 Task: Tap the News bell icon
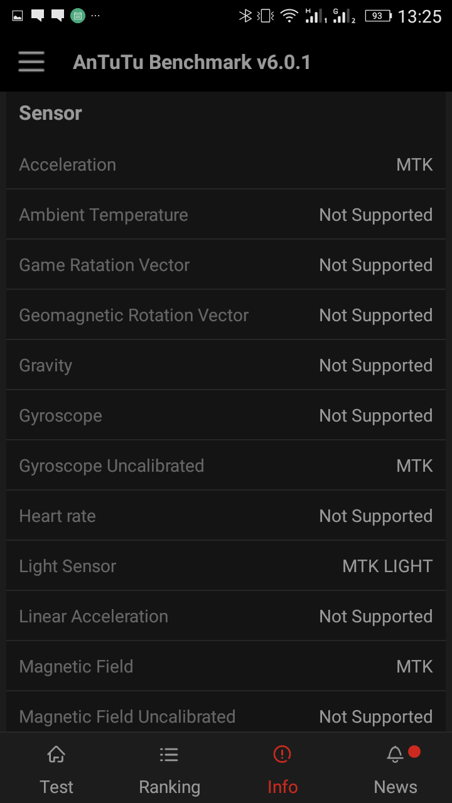point(395,754)
